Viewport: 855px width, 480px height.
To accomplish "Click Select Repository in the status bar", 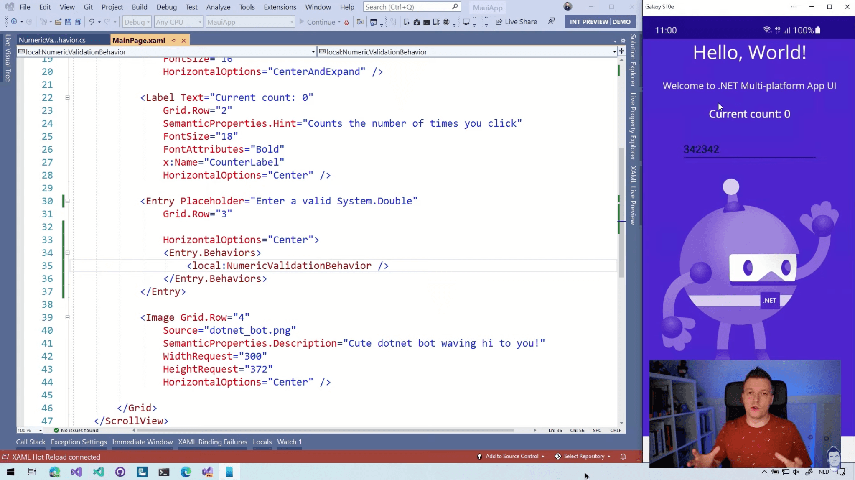I will click(583, 457).
